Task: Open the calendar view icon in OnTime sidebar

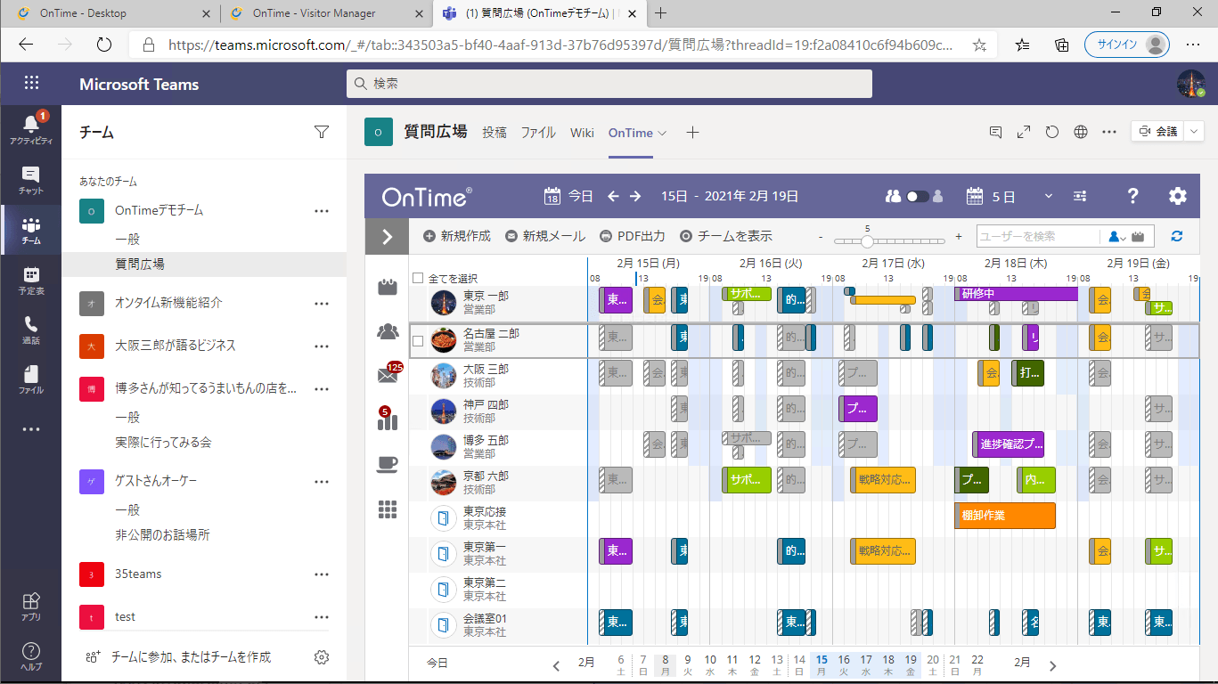Action: tap(386, 287)
